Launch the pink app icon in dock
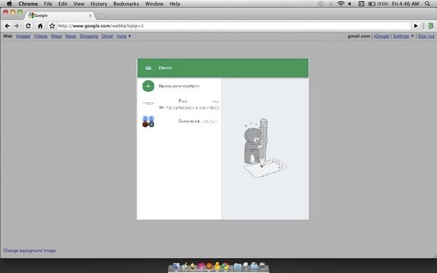This screenshot has width=437, height=273. pyautogui.click(x=201, y=266)
